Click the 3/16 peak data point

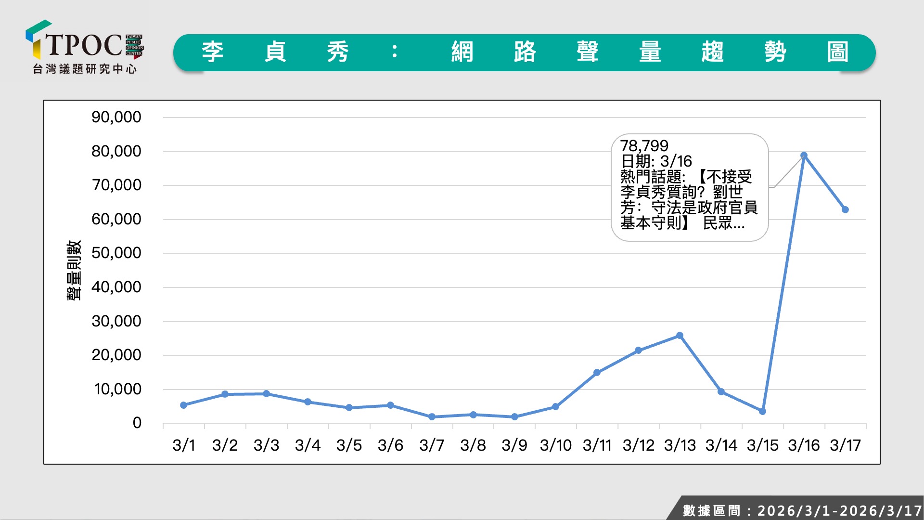pyautogui.click(x=804, y=156)
